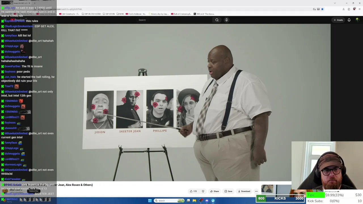The width and height of the screenshot is (363, 204).
Task: Click the video title text 'Alex Rosen & Others'
Action: (79, 185)
